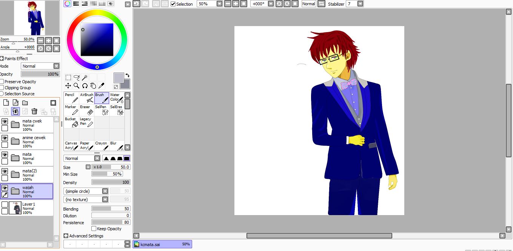This screenshot has height=251, width=513.
Task: Choose the rectangular selection tool
Action: click(68, 77)
